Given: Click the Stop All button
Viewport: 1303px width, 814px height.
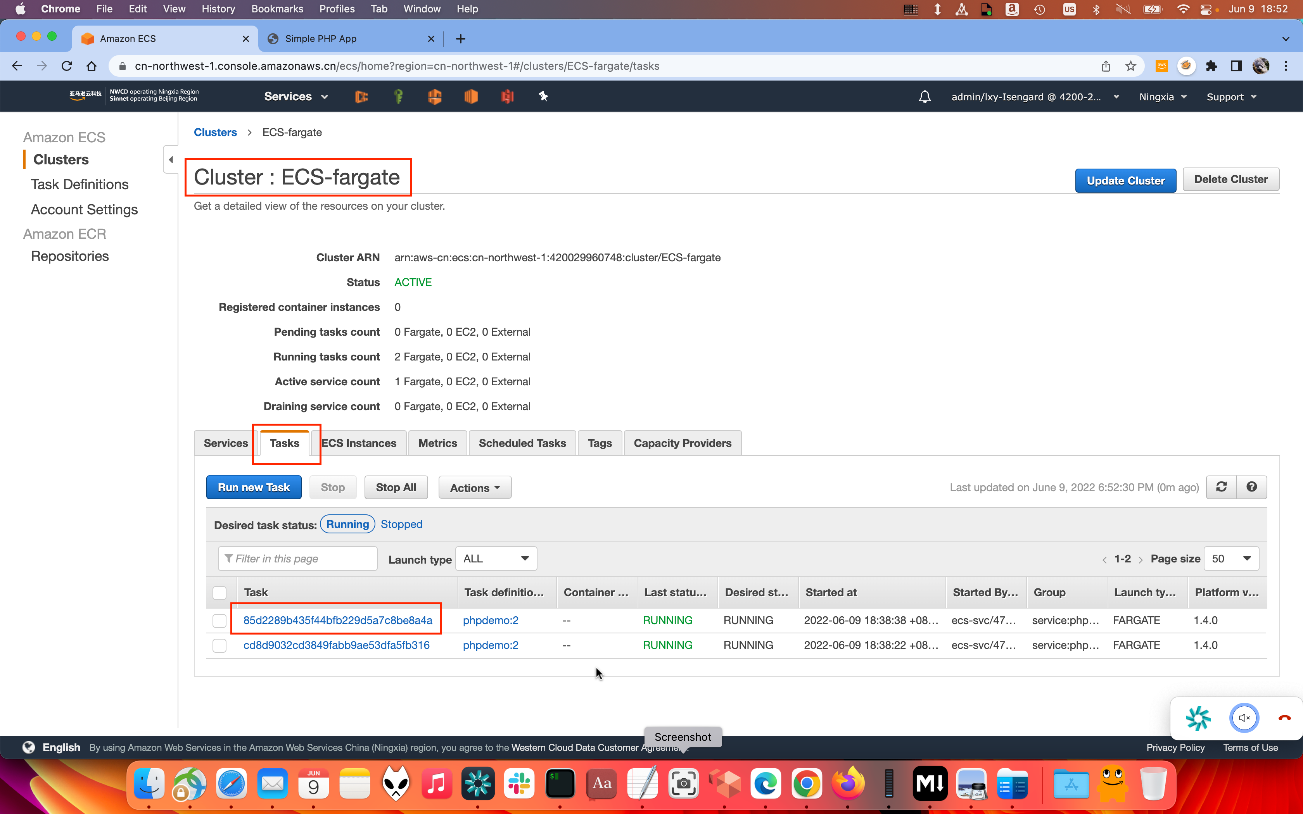Looking at the screenshot, I should pos(396,487).
